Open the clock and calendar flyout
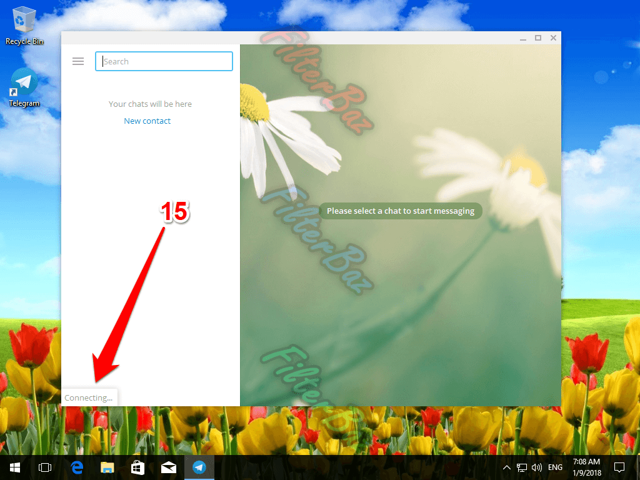This screenshot has width=640, height=480. pos(587,467)
